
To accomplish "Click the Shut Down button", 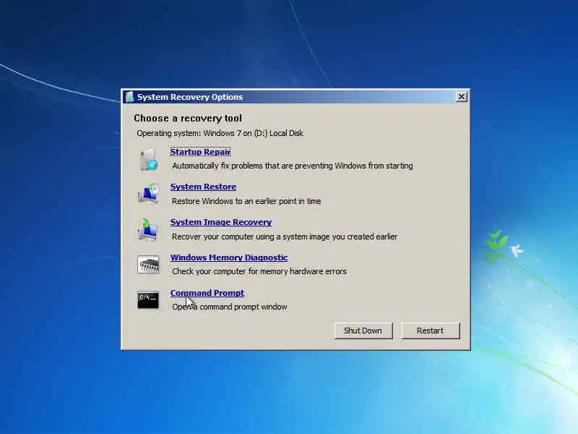I will 363,331.
